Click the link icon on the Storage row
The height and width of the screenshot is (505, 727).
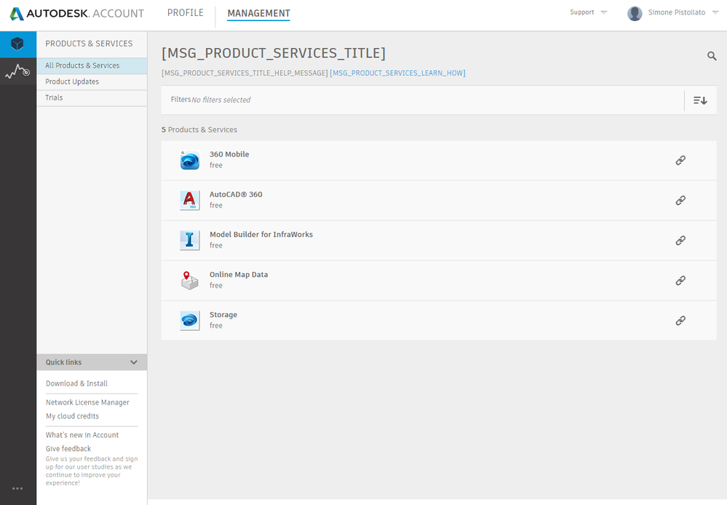pos(680,320)
